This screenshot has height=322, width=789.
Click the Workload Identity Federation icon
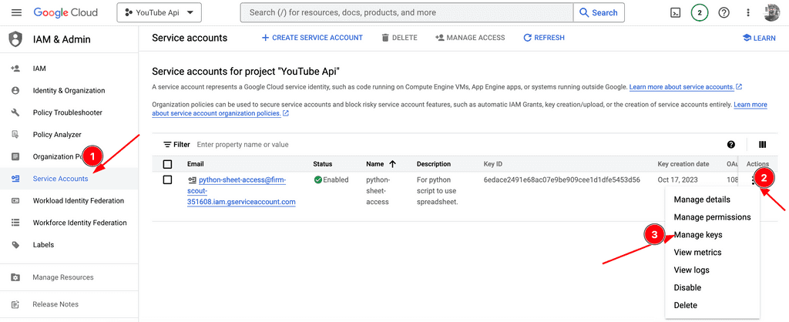(15, 201)
